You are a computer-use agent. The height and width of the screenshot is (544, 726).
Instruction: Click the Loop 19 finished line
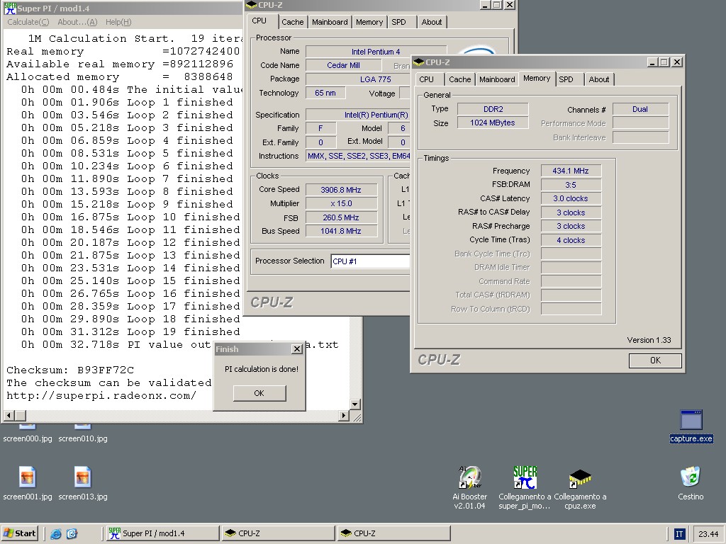click(x=130, y=331)
